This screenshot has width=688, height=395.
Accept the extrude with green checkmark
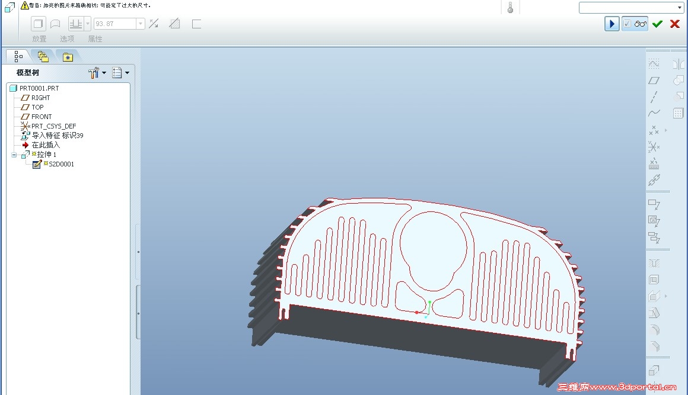(657, 24)
